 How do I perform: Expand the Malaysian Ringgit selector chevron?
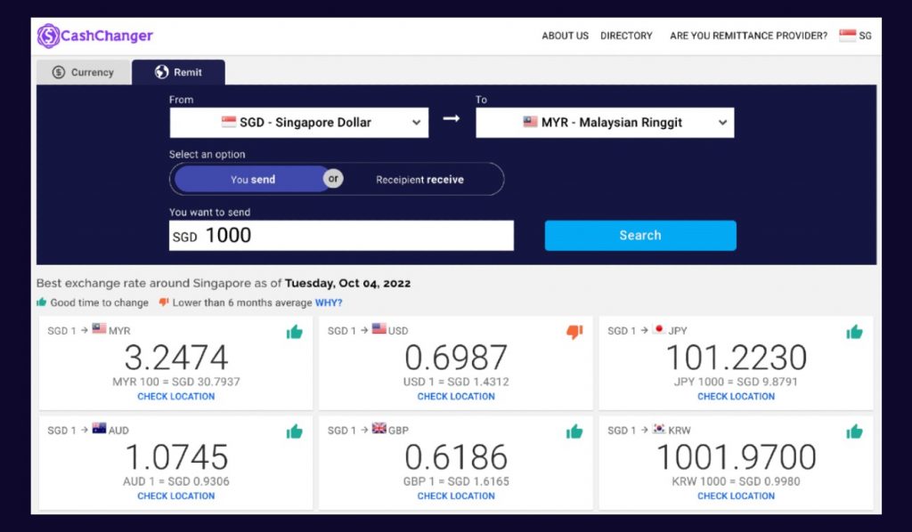723,122
